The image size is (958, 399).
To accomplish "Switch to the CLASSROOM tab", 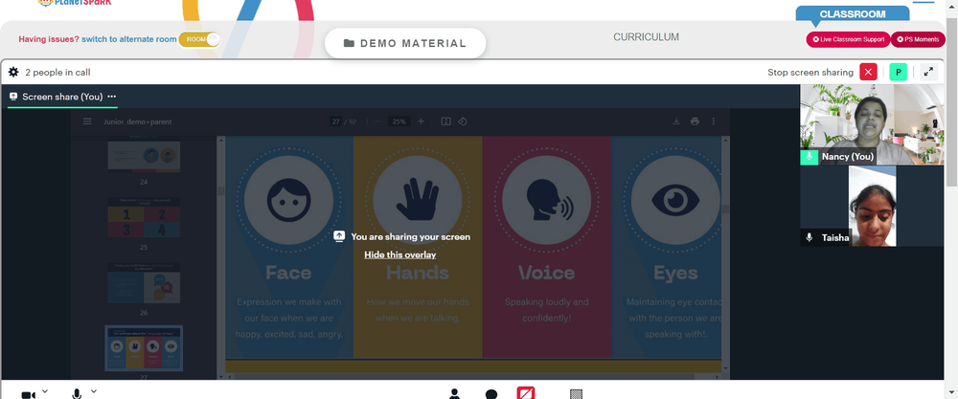I will pos(855,14).
